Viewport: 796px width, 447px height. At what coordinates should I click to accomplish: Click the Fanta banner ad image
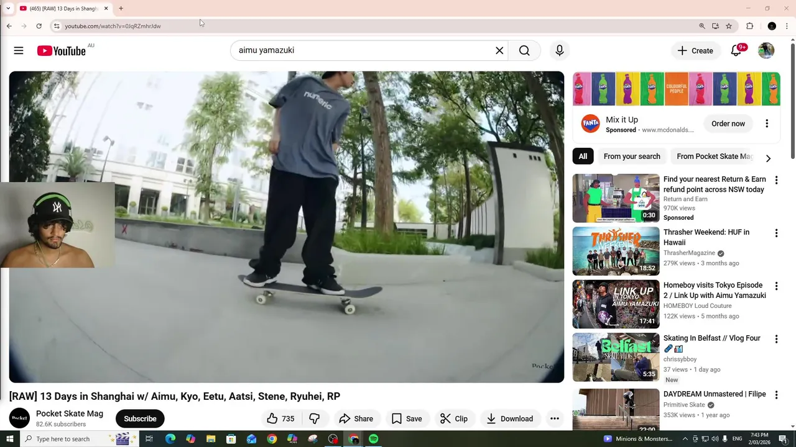pos(676,89)
